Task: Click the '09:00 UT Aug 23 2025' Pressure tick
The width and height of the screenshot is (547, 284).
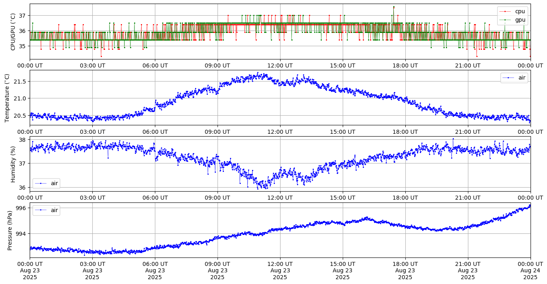Action: 218,270
